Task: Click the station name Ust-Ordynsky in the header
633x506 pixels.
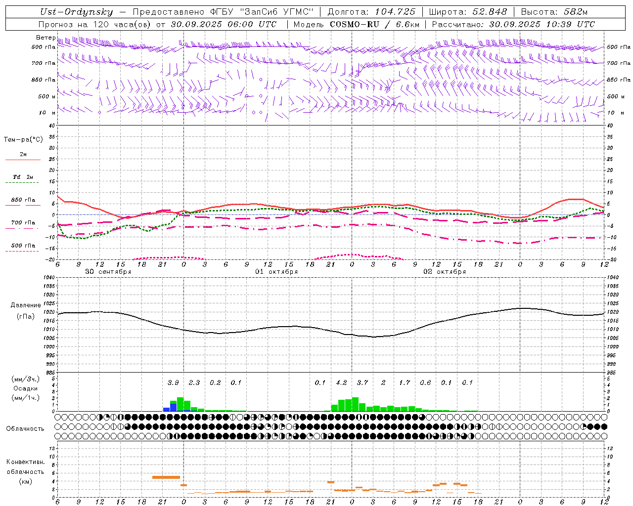Action: click(x=77, y=12)
